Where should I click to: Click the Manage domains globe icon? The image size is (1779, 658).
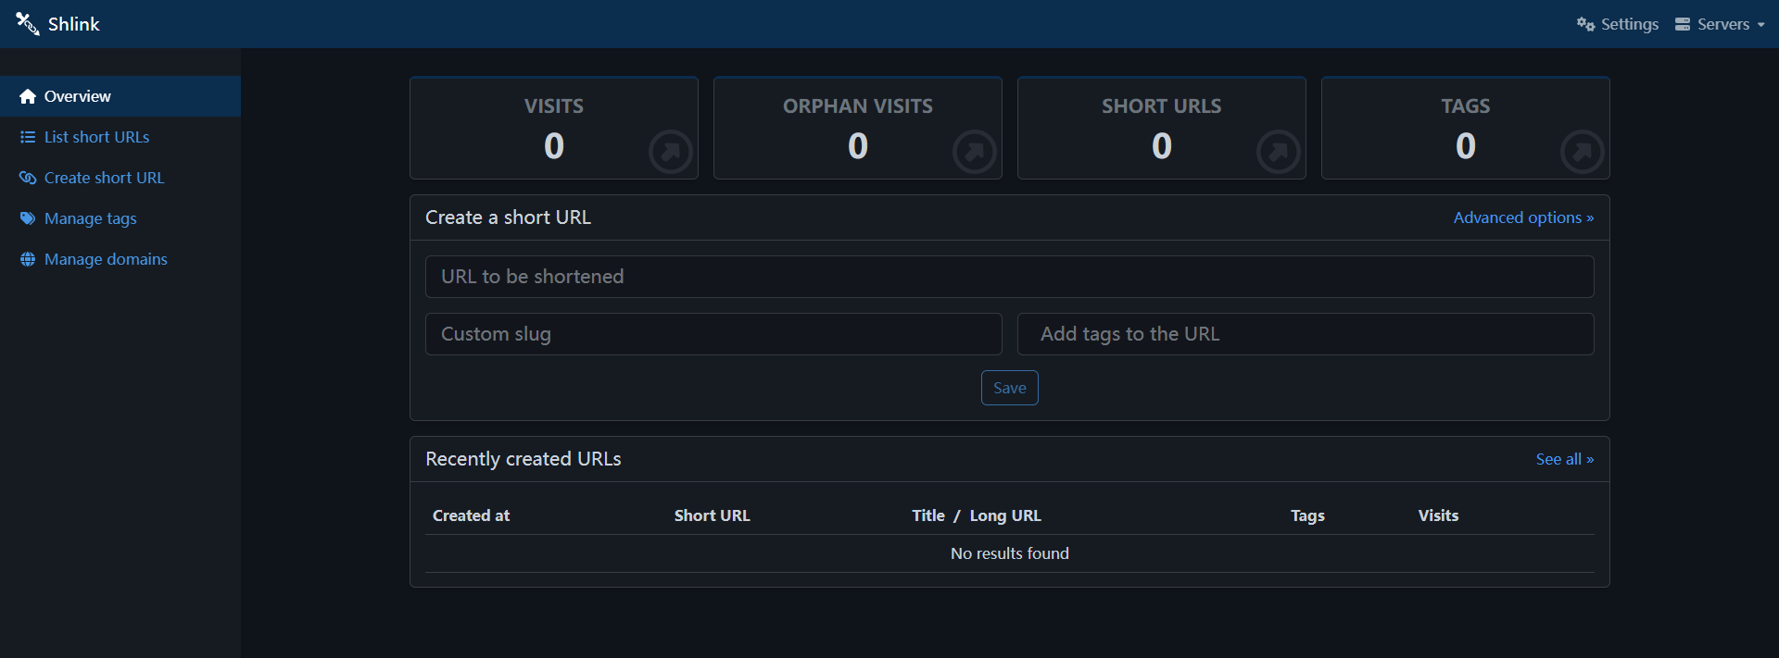click(28, 259)
